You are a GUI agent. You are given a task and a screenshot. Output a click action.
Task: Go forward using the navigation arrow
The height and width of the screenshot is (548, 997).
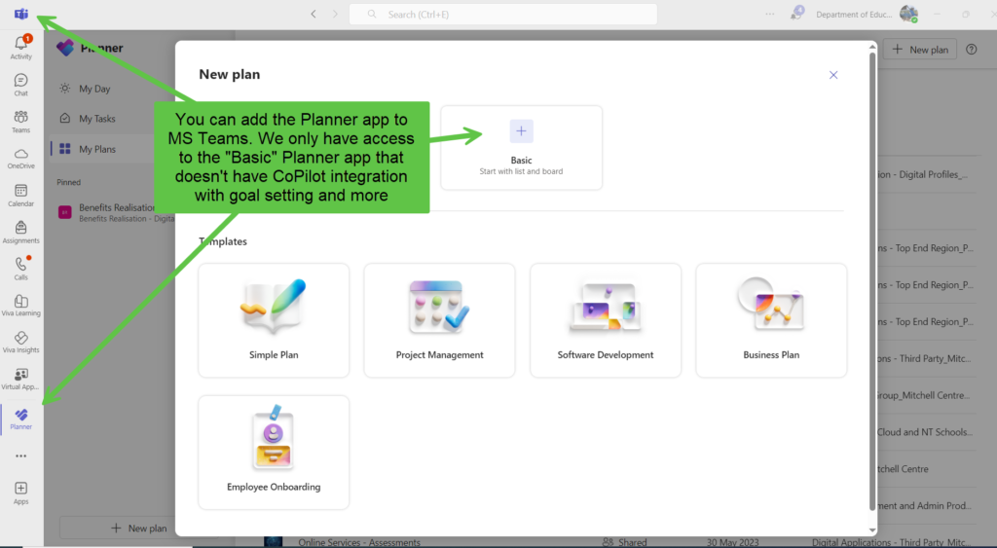point(335,14)
